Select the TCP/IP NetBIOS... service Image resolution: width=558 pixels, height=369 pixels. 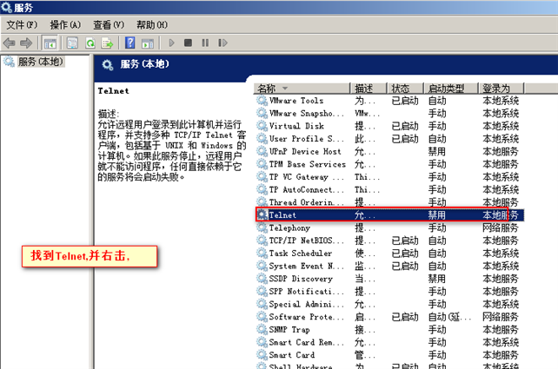[x=307, y=241]
